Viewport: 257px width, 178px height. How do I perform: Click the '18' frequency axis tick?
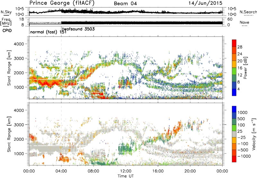(x=21, y=19)
